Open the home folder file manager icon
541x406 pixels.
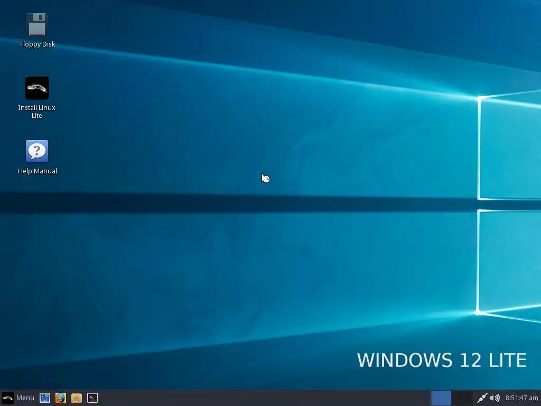77,398
